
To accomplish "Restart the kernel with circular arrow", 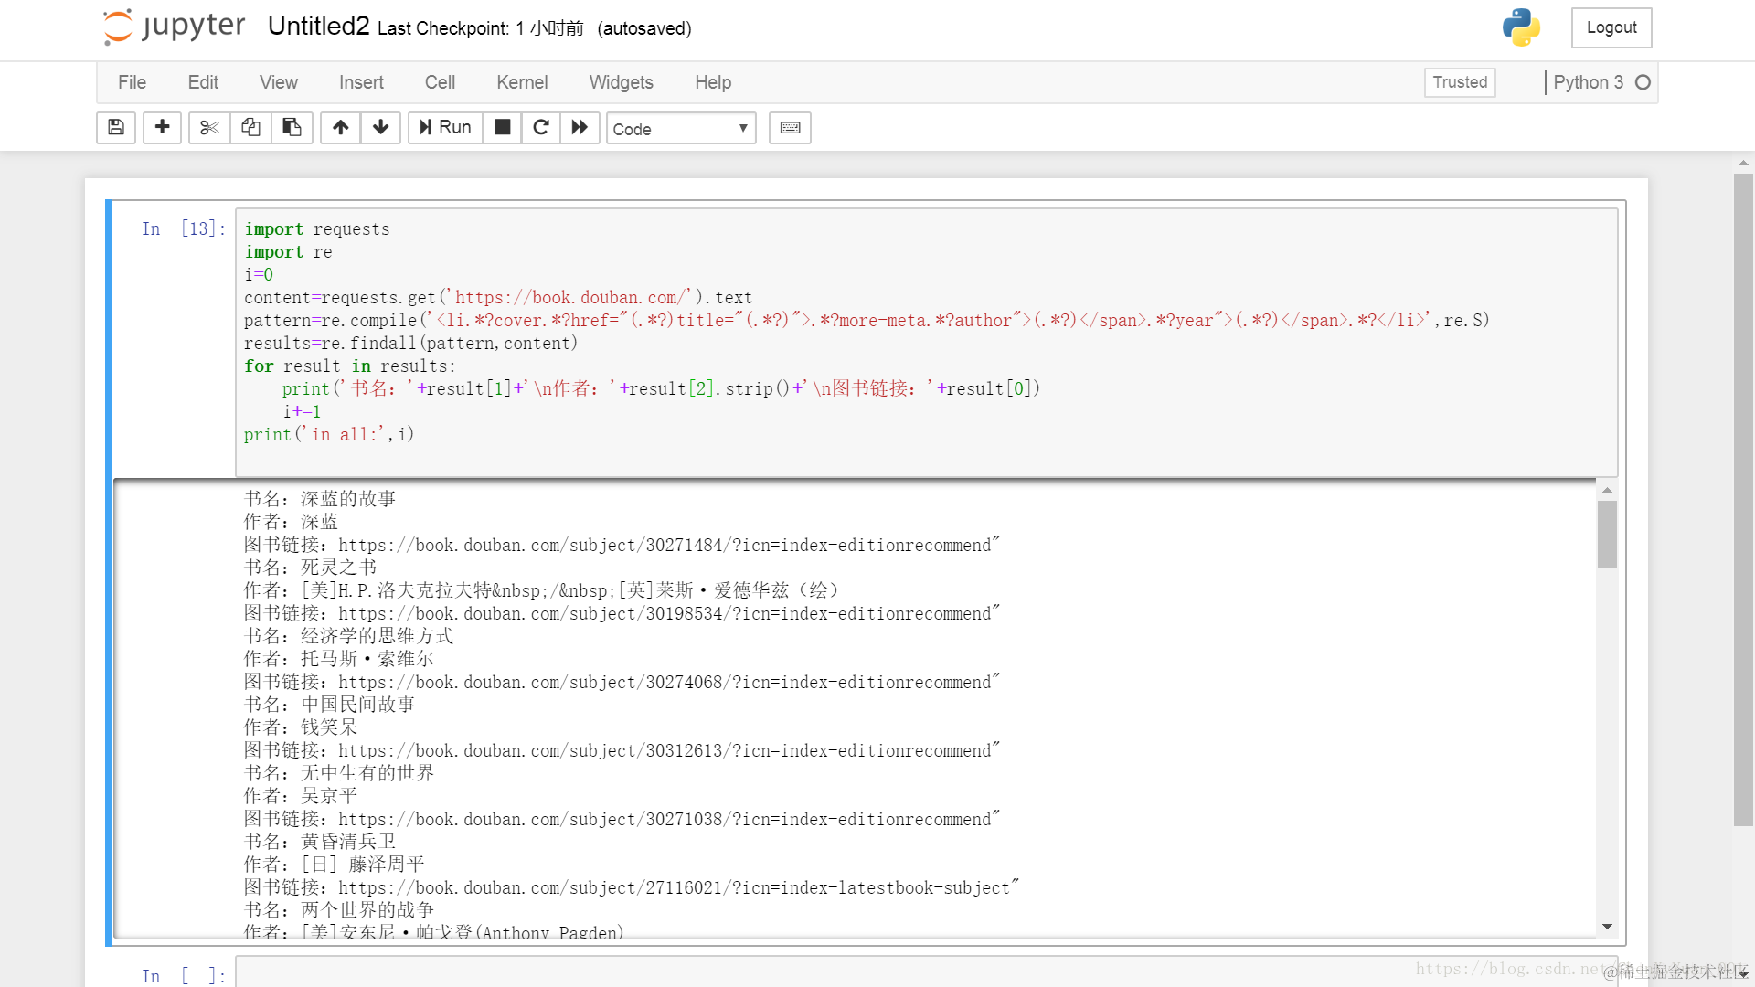I will (x=541, y=128).
